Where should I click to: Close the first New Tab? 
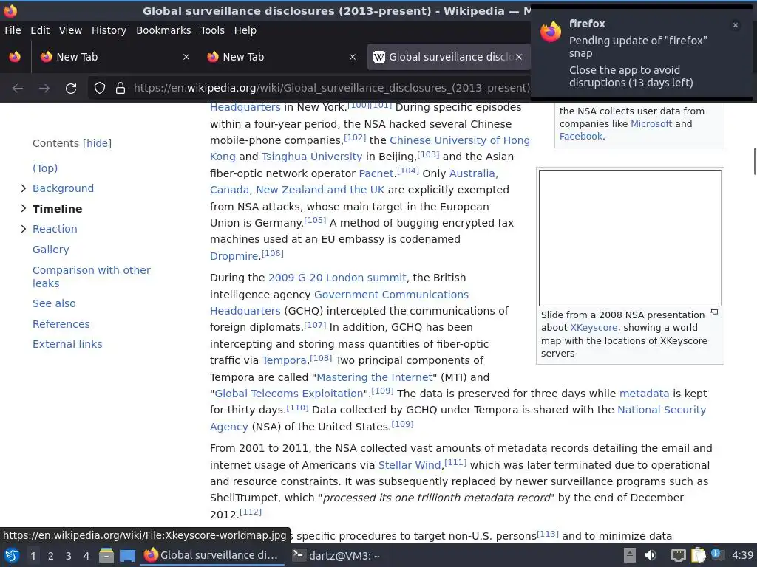(186, 57)
